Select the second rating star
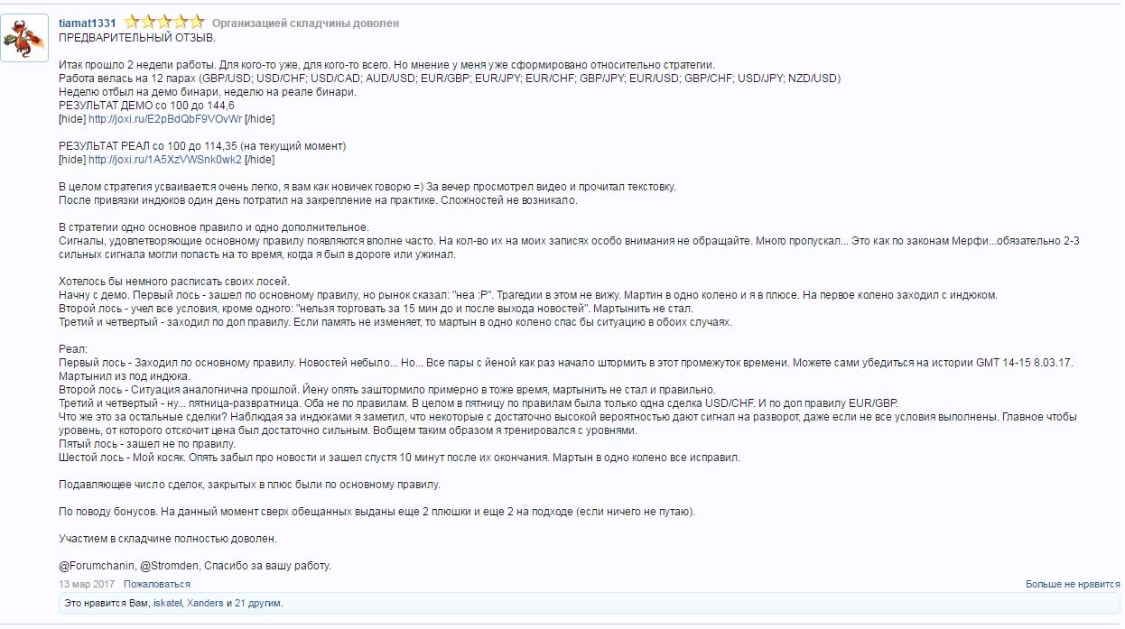The width and height of the screenshot is (1125, 629). [x=148, y=22]
